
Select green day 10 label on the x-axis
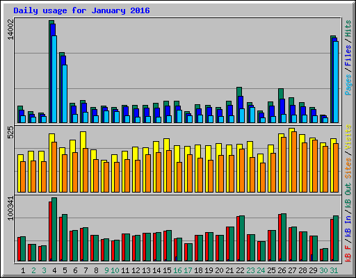click(x=115, y=270)
